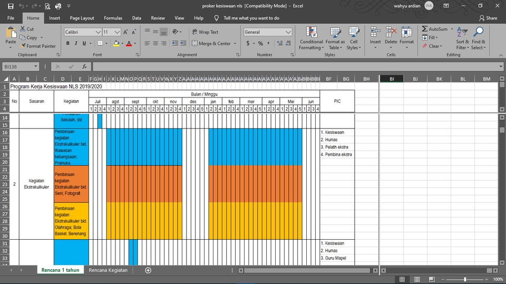Image resolution: width=506 pixels, height=284 pixels.
Task: Toggle Bold formatting
Action: (68, 43)
